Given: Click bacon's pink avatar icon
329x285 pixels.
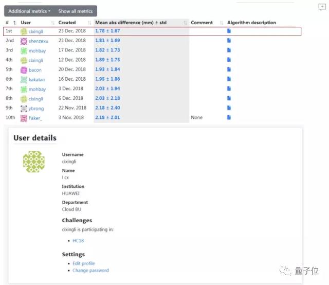Looking at the screenshot, I should pos(24,70).
